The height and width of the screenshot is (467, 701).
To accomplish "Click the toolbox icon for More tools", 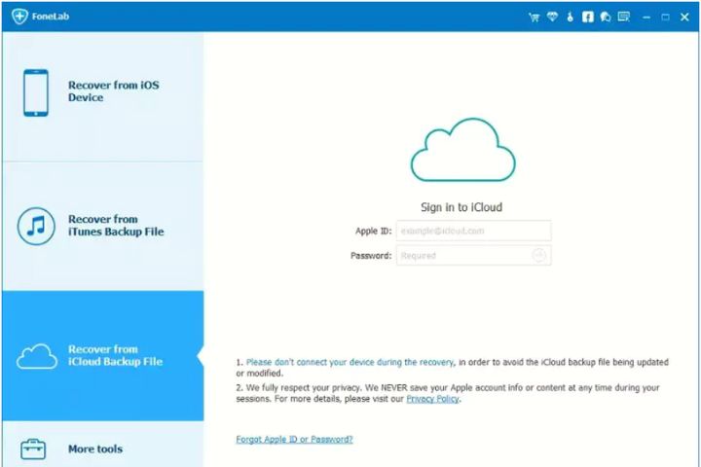I will click(x=33, y=449).
